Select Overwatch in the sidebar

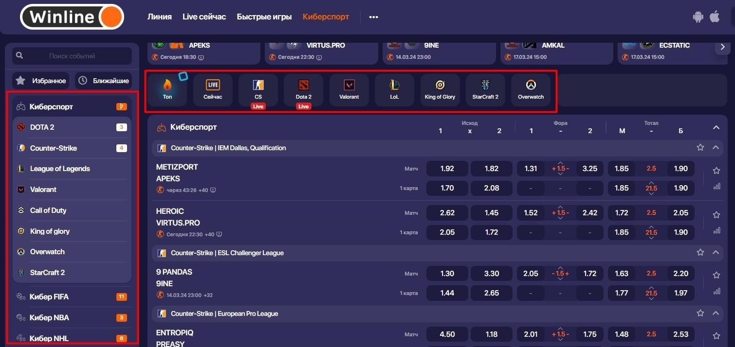72,252
